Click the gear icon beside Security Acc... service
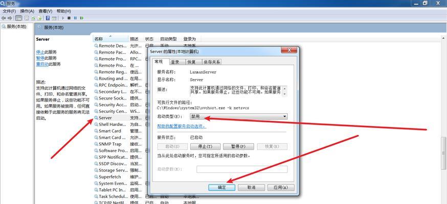 (96, 105)
